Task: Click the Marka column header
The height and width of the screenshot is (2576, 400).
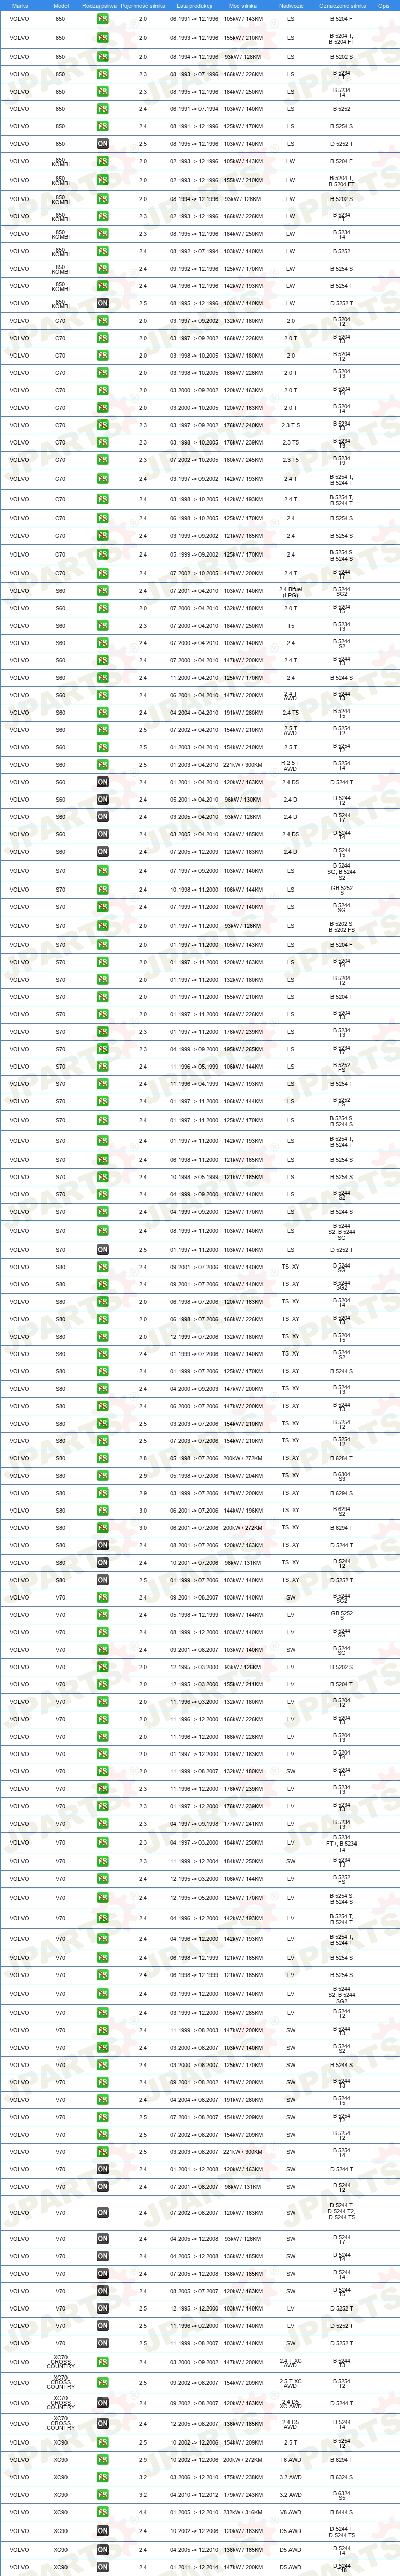Action: (x=20, y=5)
